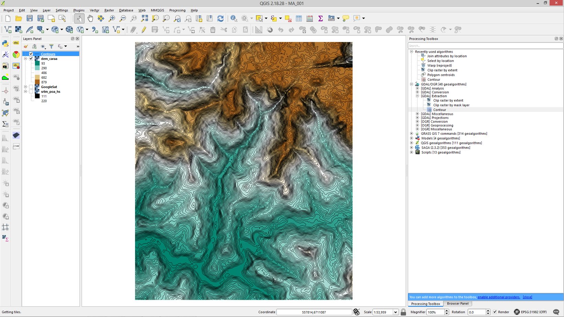The height and width of the screenshot is (317, 564).
Task: Click the enable additional providers link
Action: pyautogui.click(x=499, y=297)
